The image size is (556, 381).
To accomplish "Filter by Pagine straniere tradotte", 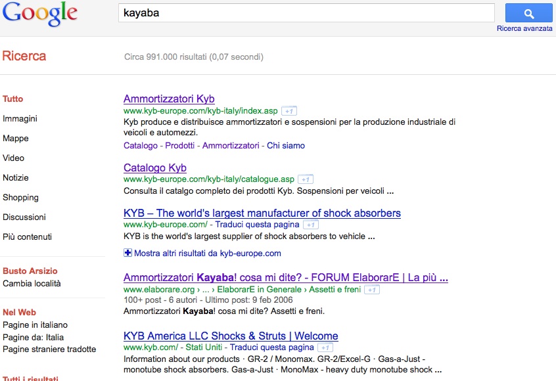I will pos(49,349).
